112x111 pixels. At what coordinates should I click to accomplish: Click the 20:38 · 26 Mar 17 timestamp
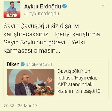(x=21, y=106)
